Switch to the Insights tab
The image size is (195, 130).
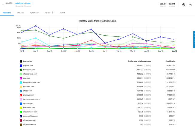point(7,13)
